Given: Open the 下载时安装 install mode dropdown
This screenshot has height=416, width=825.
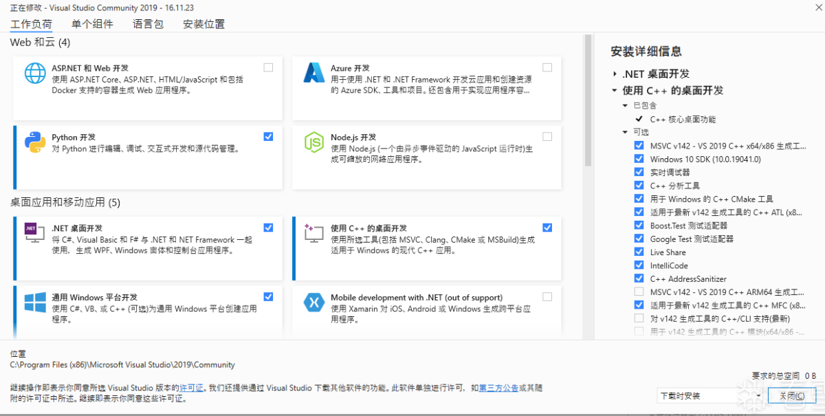Looking at the screenshot, I should (x=710, y=396).
